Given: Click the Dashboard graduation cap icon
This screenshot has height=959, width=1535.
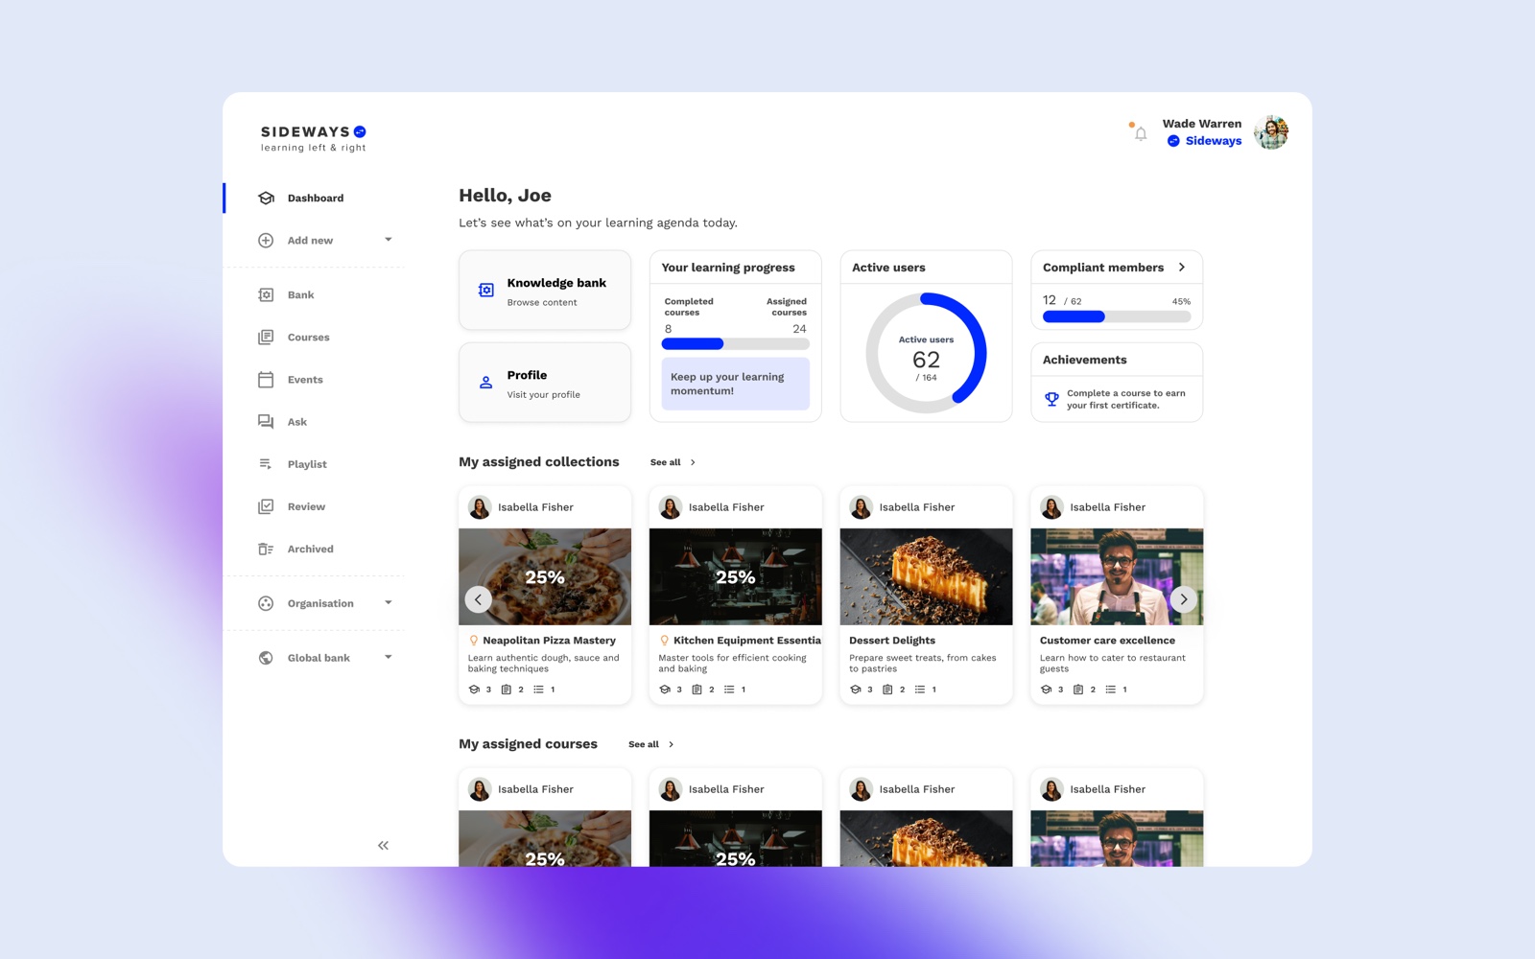Looking at the screenshot, I should coord(267,199).
